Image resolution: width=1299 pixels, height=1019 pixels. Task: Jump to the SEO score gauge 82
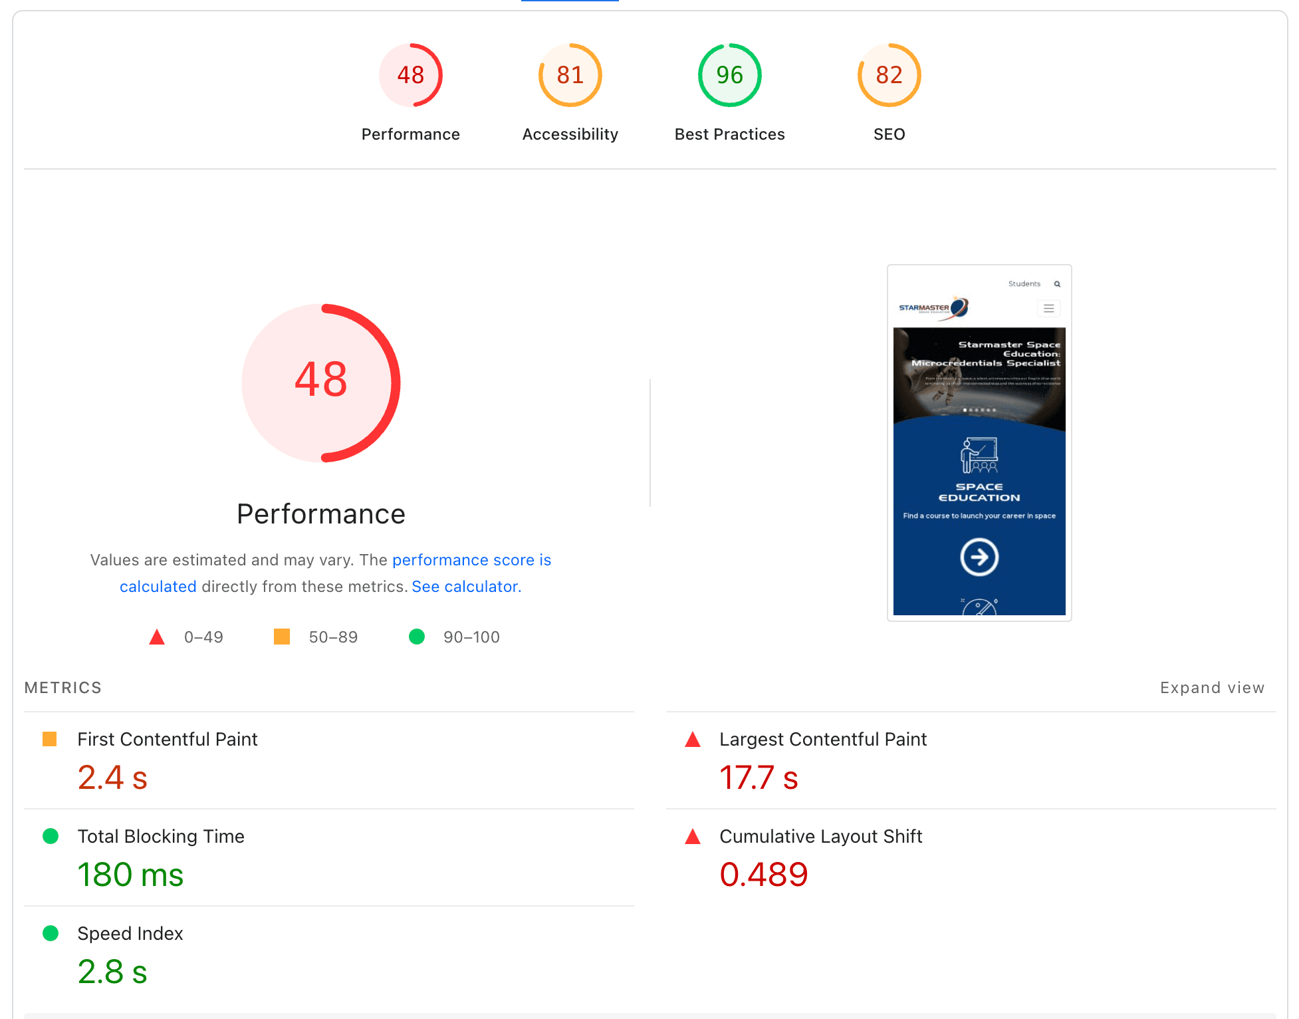[889, 75]
